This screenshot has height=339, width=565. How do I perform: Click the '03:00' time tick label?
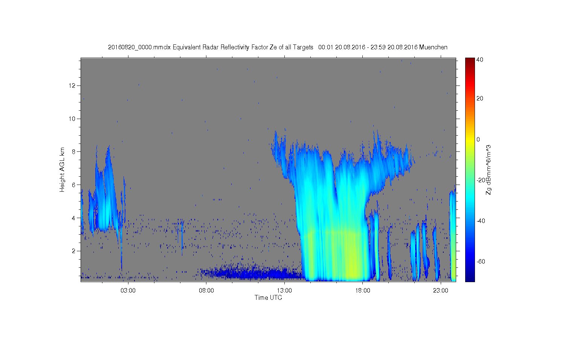pos(128,290)
